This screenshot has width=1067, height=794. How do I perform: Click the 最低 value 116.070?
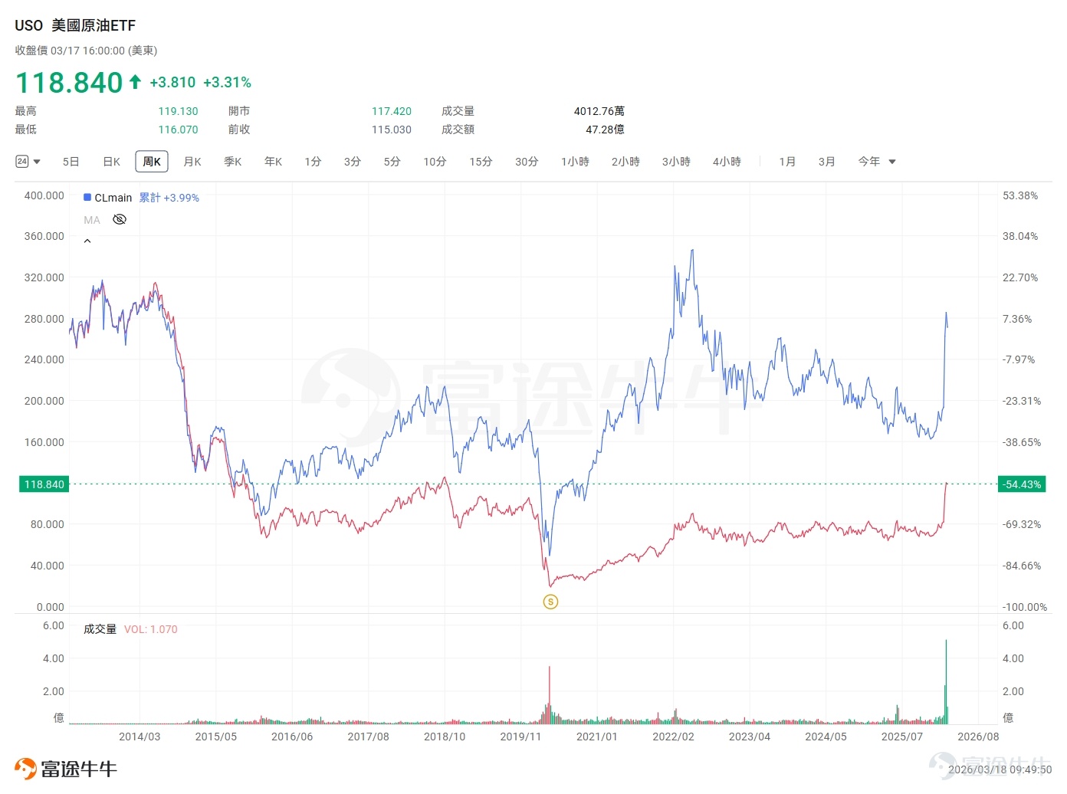(178, 130)
